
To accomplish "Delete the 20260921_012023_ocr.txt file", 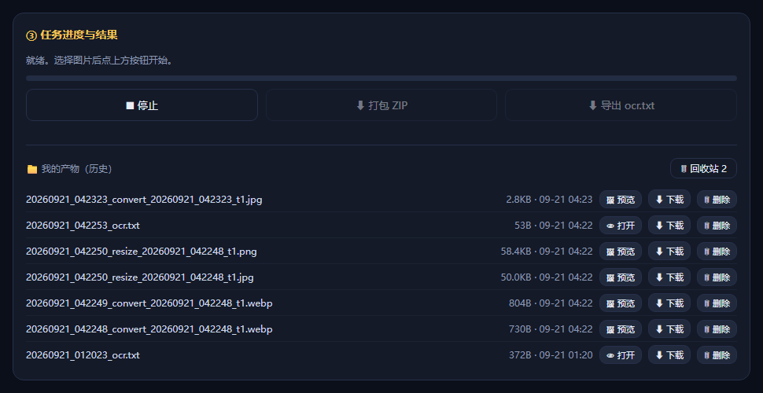I will (717, 355).
